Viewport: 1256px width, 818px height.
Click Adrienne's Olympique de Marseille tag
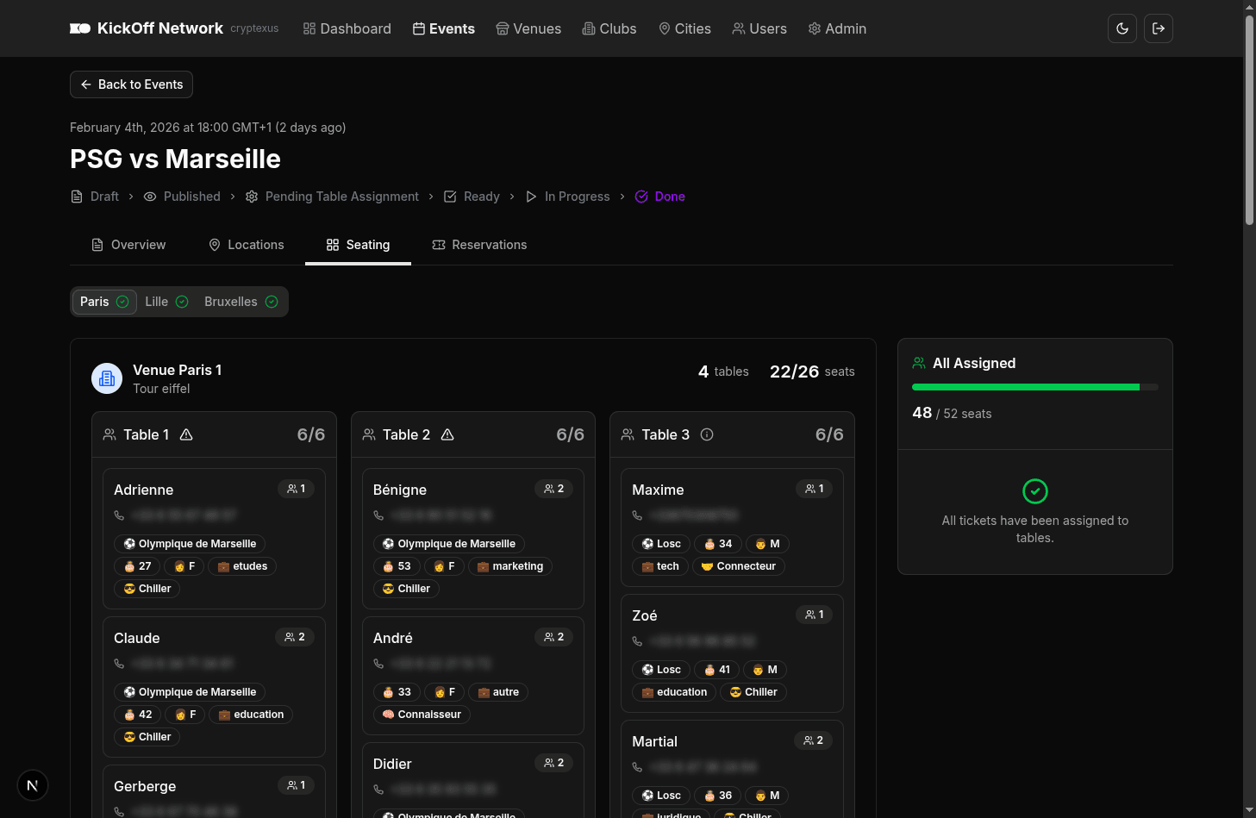coord(190,544)
